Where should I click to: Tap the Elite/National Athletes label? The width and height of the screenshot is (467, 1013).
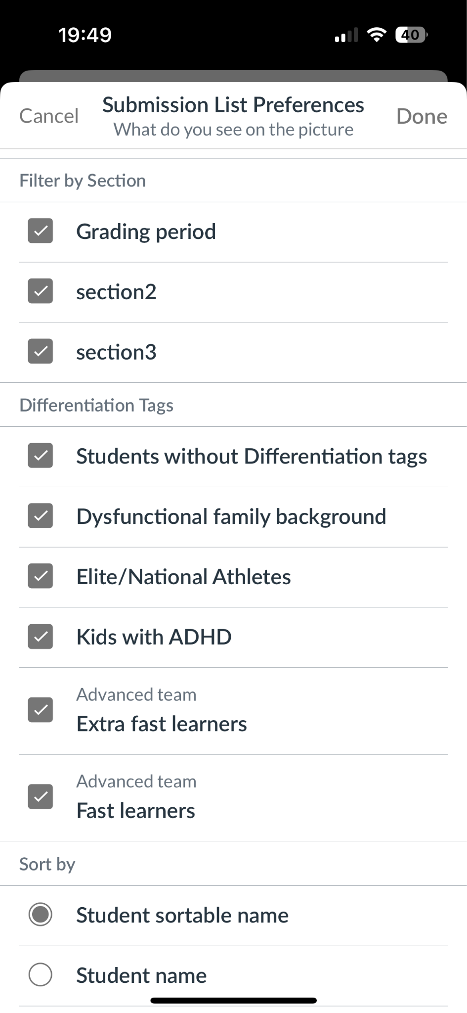click(x=183, y=577)
